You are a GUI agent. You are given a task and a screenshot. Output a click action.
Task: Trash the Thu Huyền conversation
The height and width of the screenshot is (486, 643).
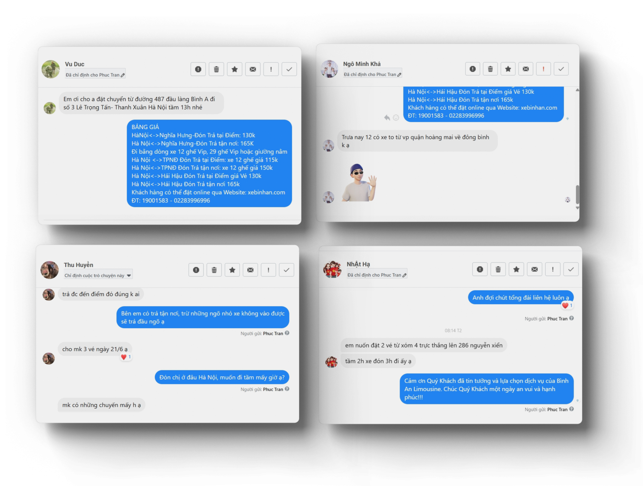point(214,270)
